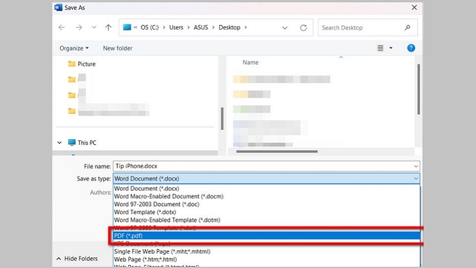The height and width of the screenshot is (268, 476).
Task: Click the Refresh icon beside address bar
Action: [x=303, y=27]
